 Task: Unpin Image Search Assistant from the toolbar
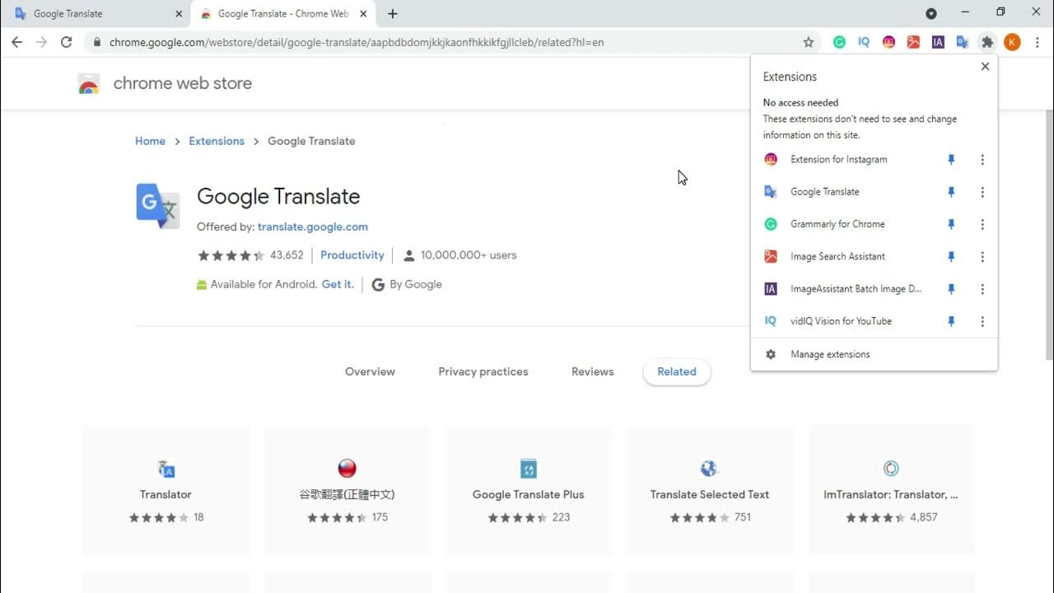(951, 257)
